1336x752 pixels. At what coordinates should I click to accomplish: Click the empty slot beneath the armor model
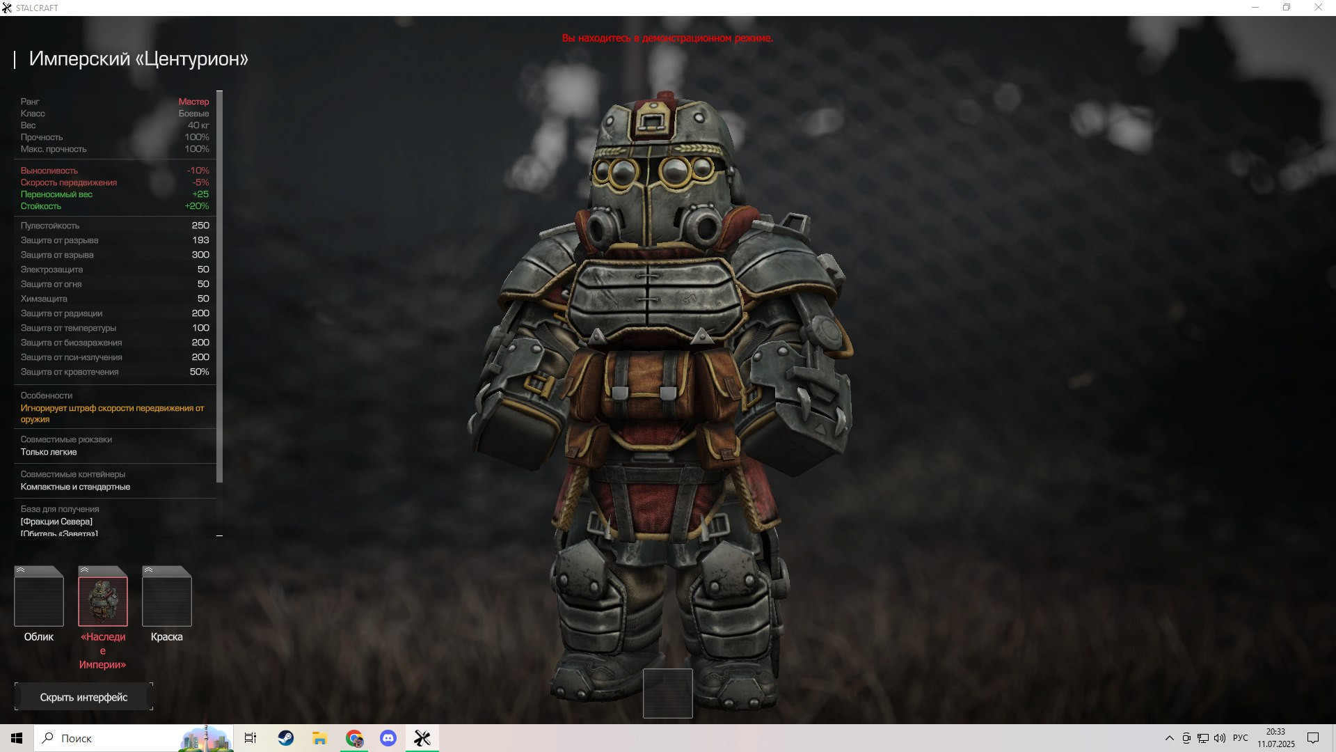coord(668,694)
